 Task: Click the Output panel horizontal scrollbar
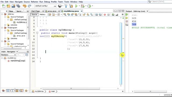[x=150, y=91]
